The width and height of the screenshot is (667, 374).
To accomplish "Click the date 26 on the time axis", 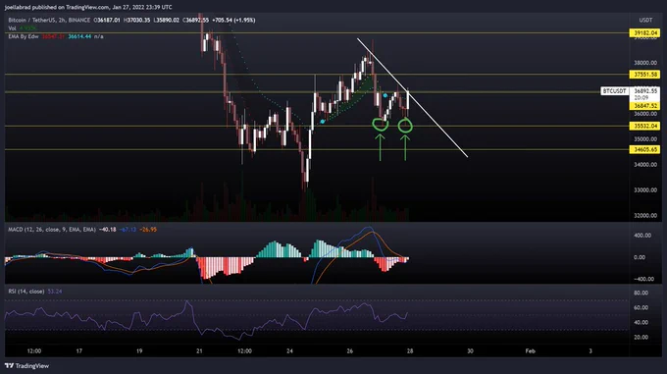I will coord(349,351).
